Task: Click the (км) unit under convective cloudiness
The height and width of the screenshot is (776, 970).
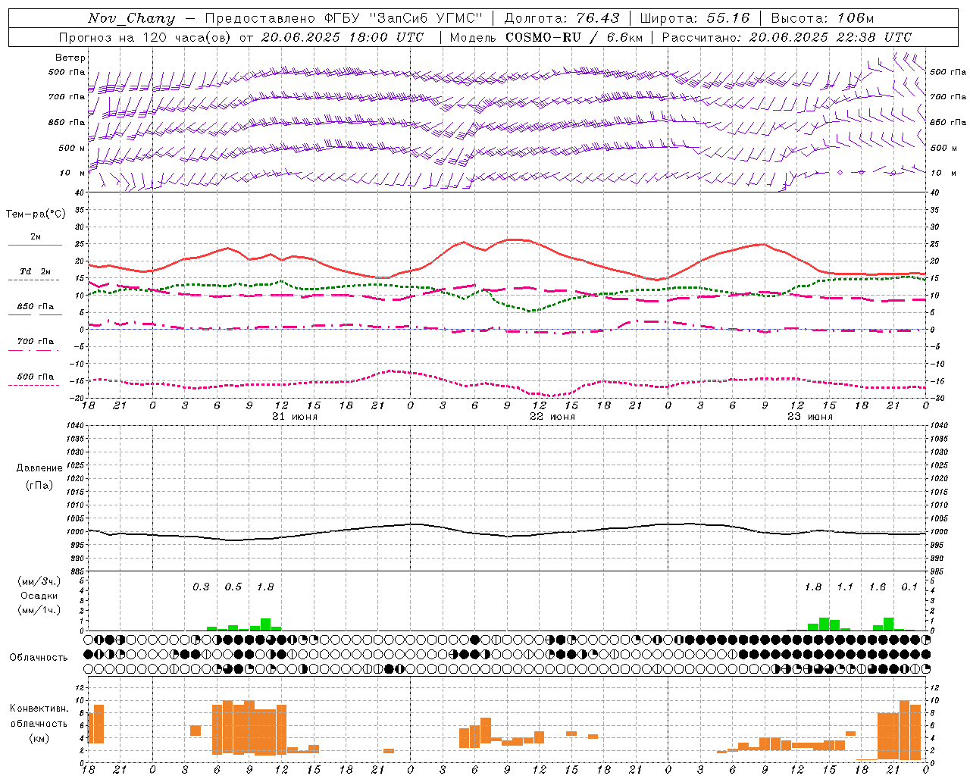Action: tap(39, 738)
